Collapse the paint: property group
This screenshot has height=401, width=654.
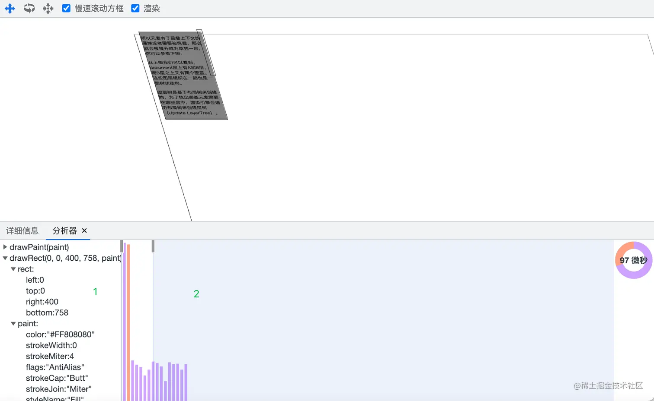click(13, 323)
